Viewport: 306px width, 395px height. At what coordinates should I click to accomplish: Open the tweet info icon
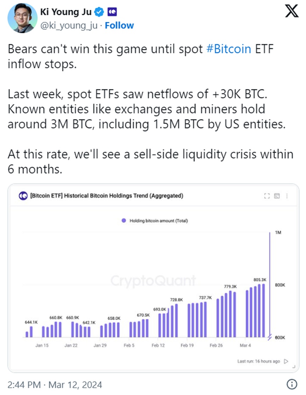coord(292,384)
